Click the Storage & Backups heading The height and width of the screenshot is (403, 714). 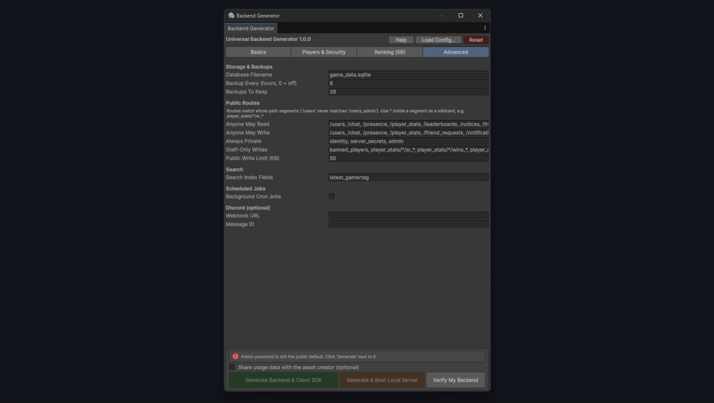[249, 67]
